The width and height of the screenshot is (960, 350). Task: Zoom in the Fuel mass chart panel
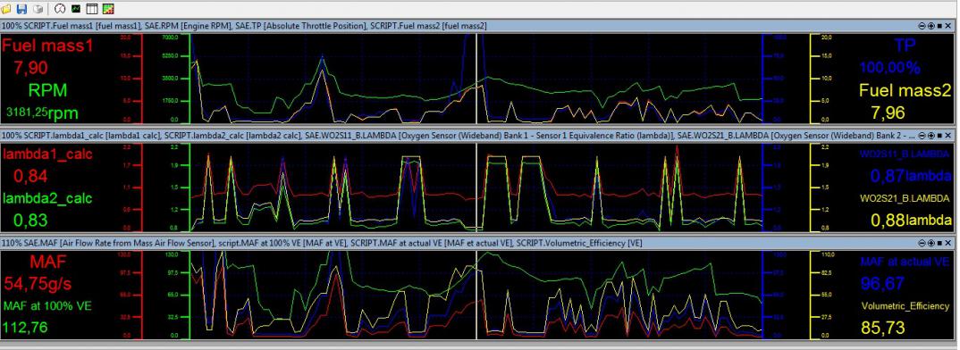tap(931, 26)
